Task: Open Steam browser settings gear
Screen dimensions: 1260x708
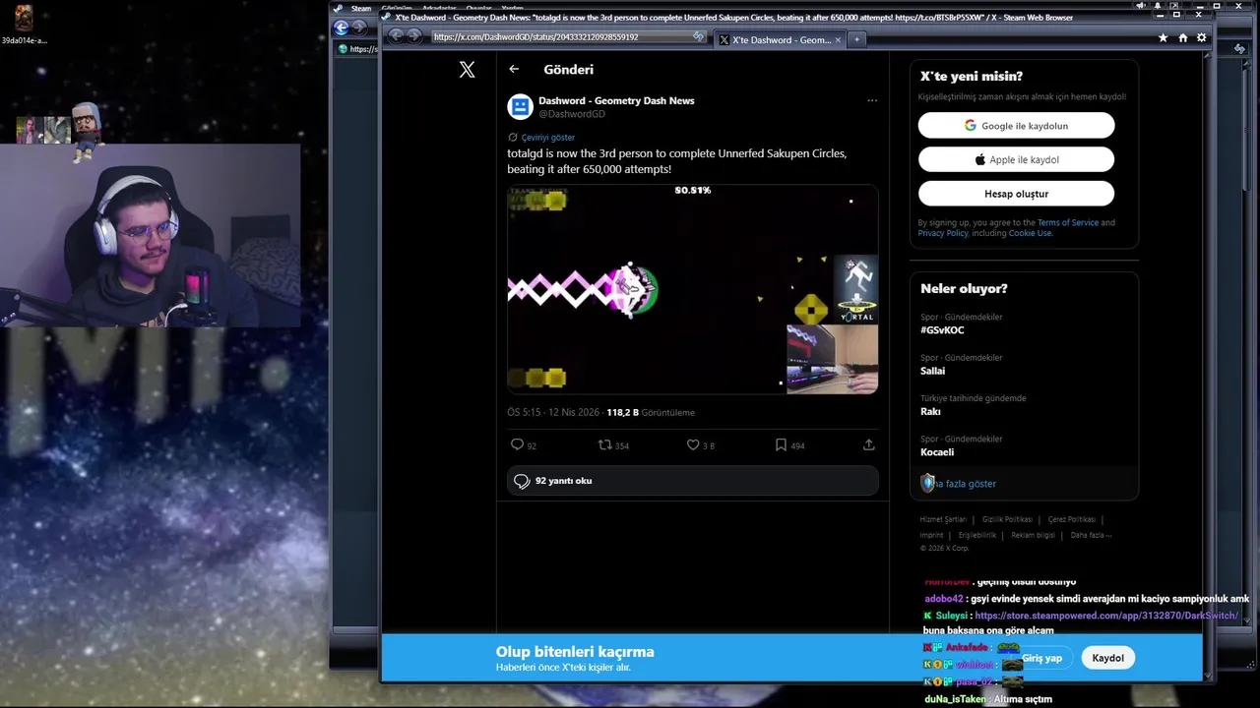Action: point(1201,37)
